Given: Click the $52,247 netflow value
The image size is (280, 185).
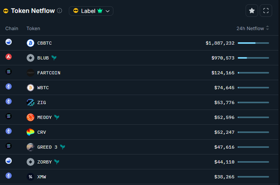Looking at the screenshot, I should click(224, 132).
